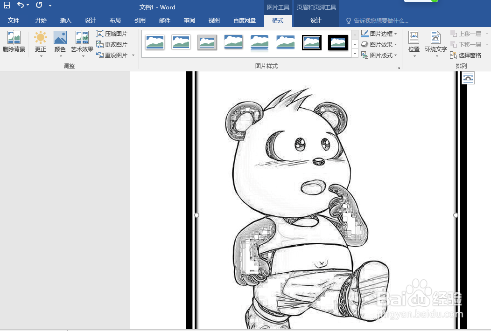The image size is (491, 331).
Task: Click 重设图片 to reset the picture
Action: click(x=112, y=55)
